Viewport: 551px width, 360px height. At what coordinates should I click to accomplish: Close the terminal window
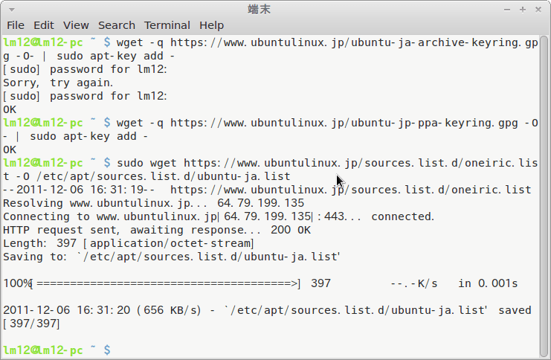538,10
